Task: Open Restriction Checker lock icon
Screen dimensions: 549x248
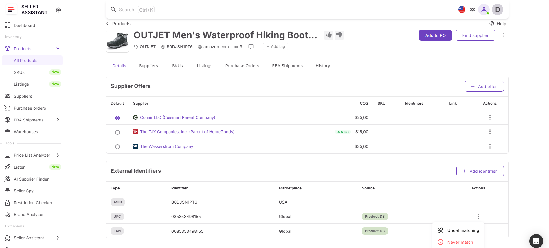Action: click(8, 203)
